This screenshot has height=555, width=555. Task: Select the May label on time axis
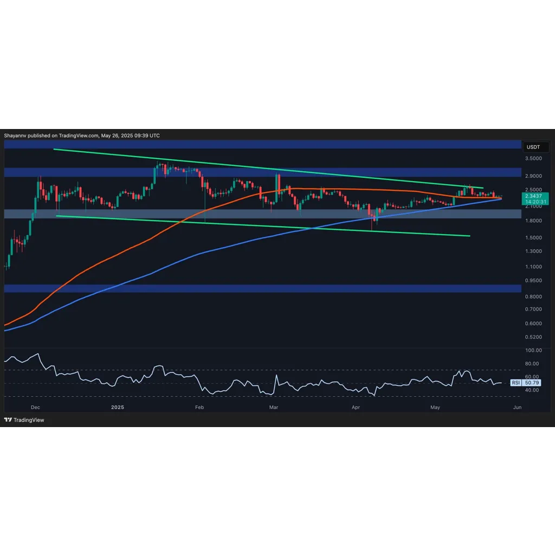point(435,408)
